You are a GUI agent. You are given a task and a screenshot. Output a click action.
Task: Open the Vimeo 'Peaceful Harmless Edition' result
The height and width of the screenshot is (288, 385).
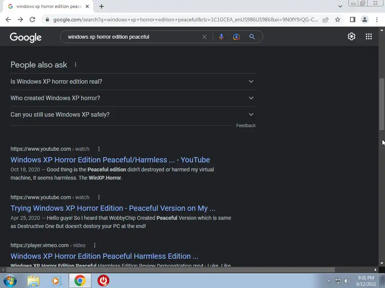point(105,256)
